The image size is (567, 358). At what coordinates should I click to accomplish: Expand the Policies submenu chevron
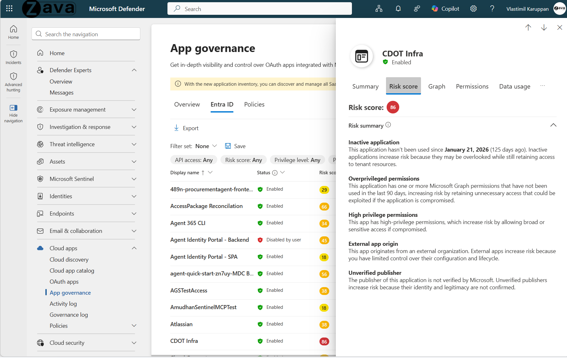click(134, 326)
